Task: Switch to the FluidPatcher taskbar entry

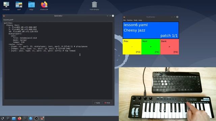Action: click(x=42, y=118)
